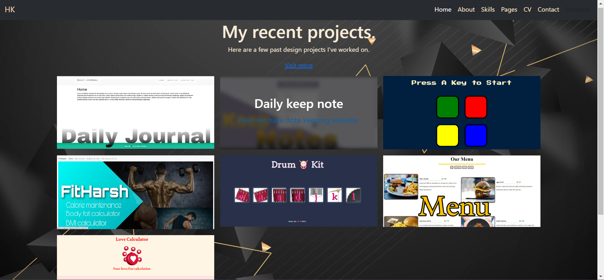Open the CV nav link
The height and width of the screenshot is (280, 604).
(x=527, y=10)
